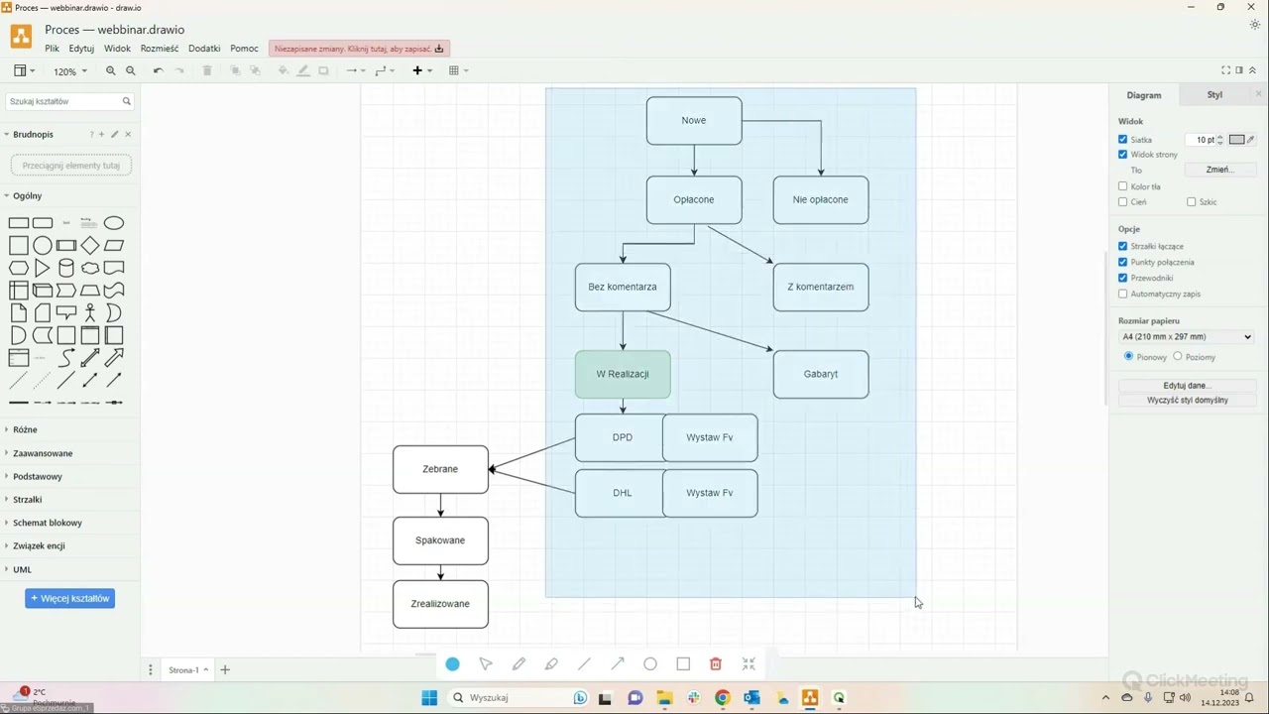Send selection to back
The height and width of the screenshot is (714, 1269).
pyautogui.click(x=255, y=70)
